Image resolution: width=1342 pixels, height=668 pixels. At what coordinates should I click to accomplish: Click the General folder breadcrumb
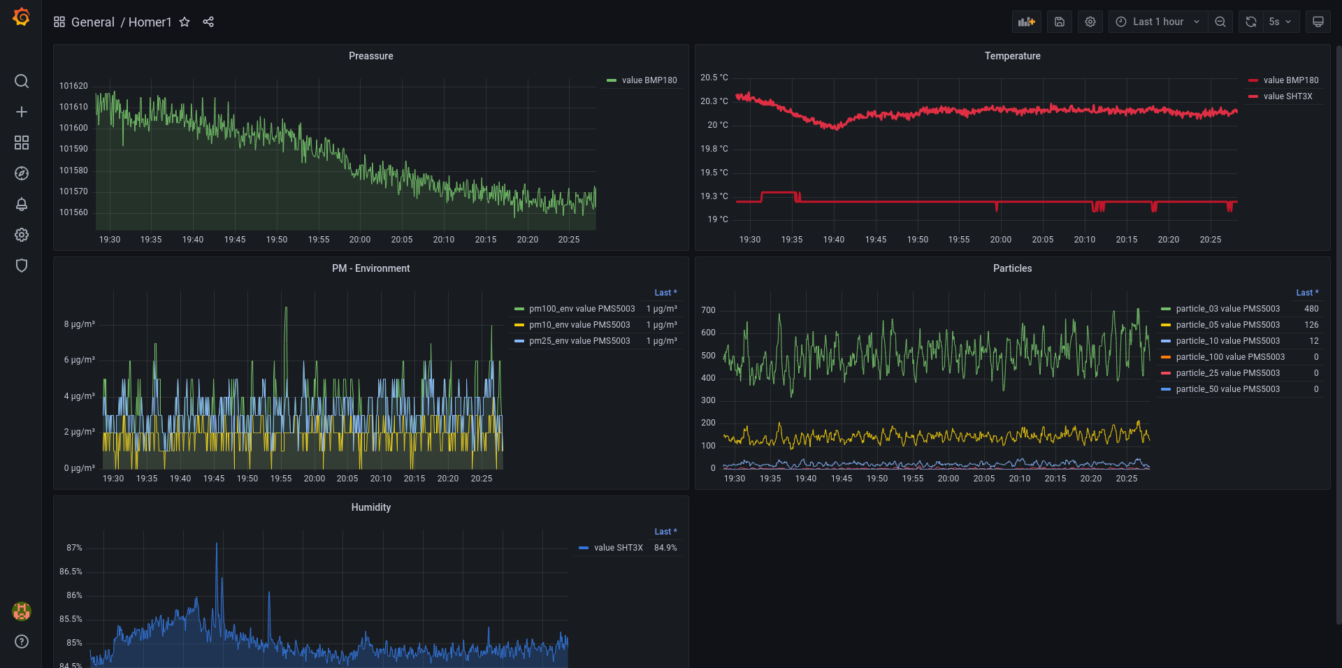point(93,22)
